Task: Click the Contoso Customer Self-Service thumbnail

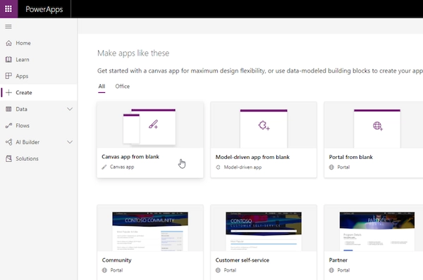Action: click(264, 231)
